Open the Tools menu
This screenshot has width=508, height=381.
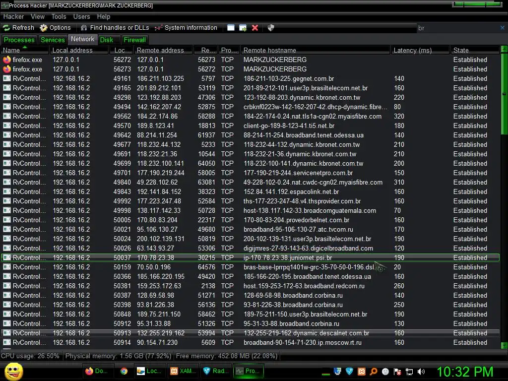coord(59,16)
